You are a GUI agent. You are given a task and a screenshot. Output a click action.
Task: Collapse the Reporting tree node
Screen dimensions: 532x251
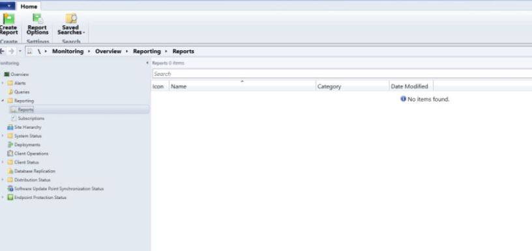(3, 101)
